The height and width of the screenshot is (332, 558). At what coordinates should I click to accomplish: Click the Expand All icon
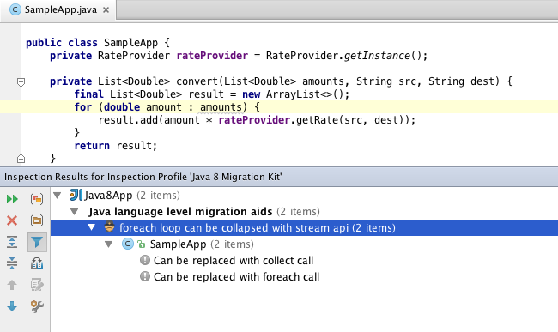point(12,242)
